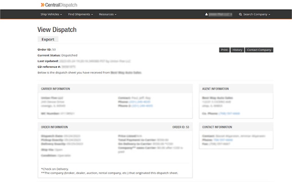The width and height of the screenshot is (292, 182).
Task: Click the Print button
Action: [224, 50]
